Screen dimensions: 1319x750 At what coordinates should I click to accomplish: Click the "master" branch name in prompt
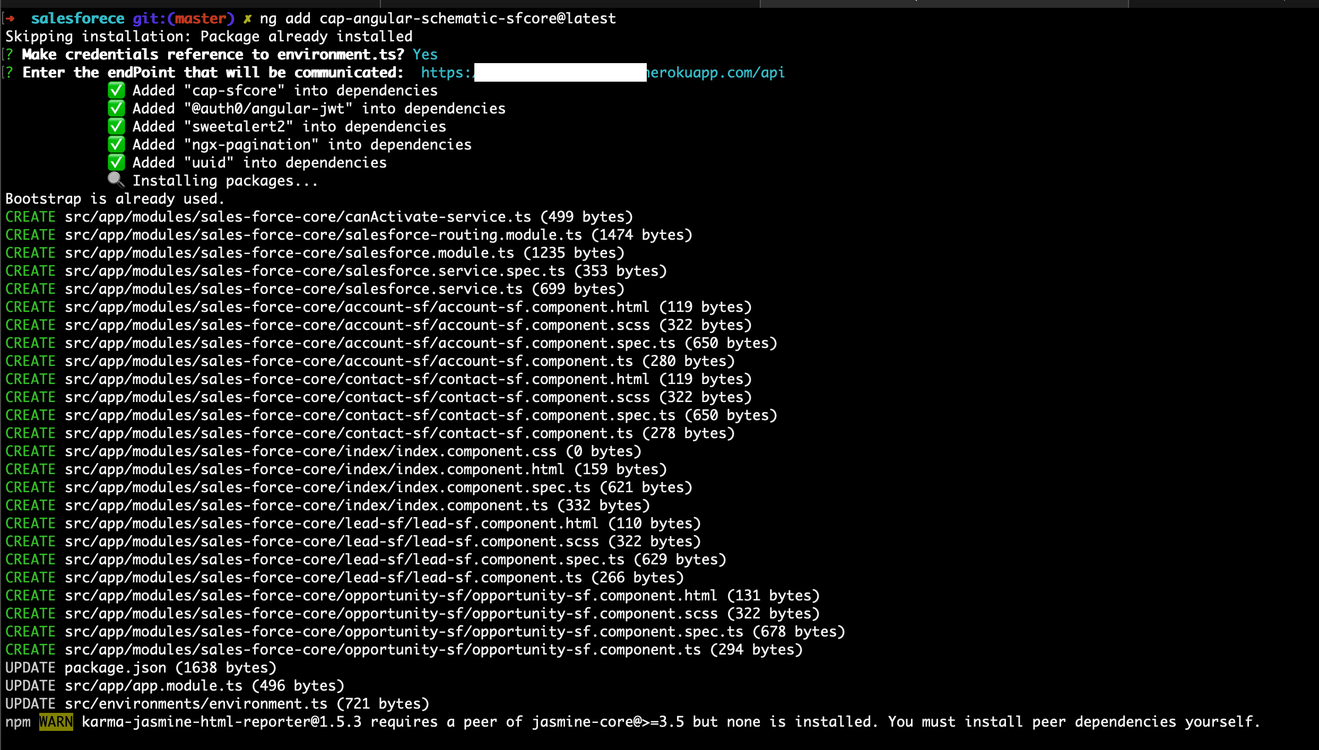tap(201, 19)
